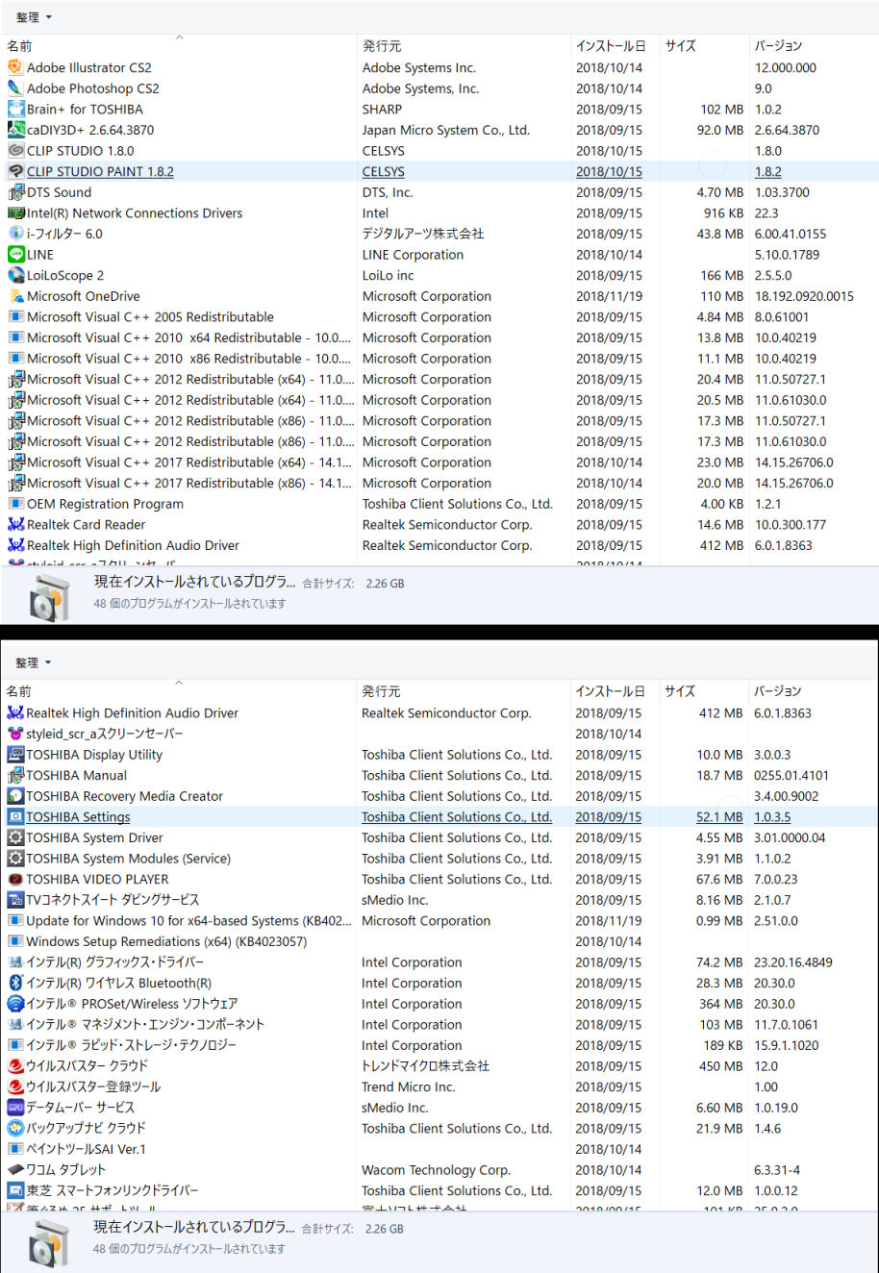Select the データムーバー サービス icon
Viewport: 879px width, 1273px height.
[15, 1108]
